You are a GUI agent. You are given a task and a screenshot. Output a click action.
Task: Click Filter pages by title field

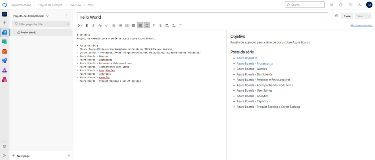(41, 24)
